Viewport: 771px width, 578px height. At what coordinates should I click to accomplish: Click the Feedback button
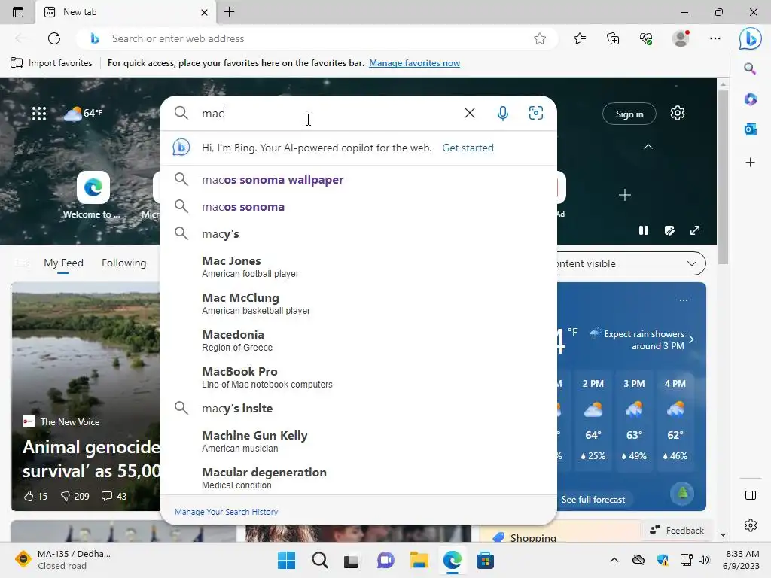tap(677, 531)
